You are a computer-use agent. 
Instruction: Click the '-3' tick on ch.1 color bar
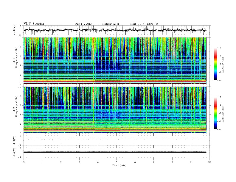(220, 48)
